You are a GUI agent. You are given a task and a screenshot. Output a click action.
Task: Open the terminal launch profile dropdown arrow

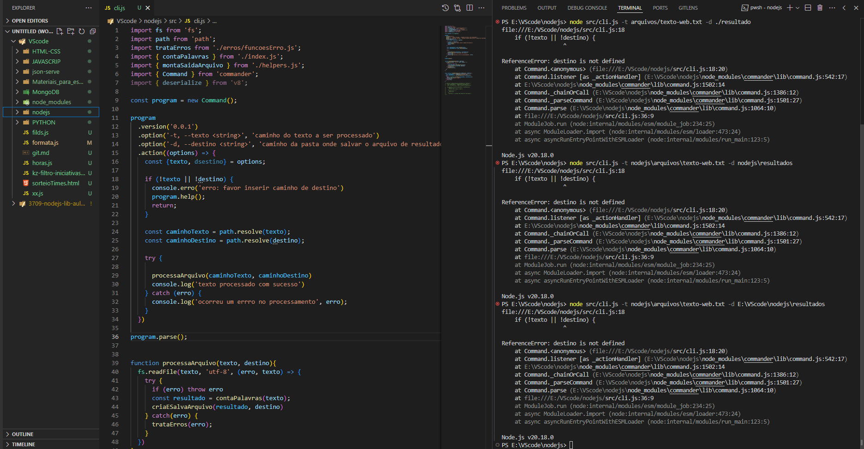point(798,8)
